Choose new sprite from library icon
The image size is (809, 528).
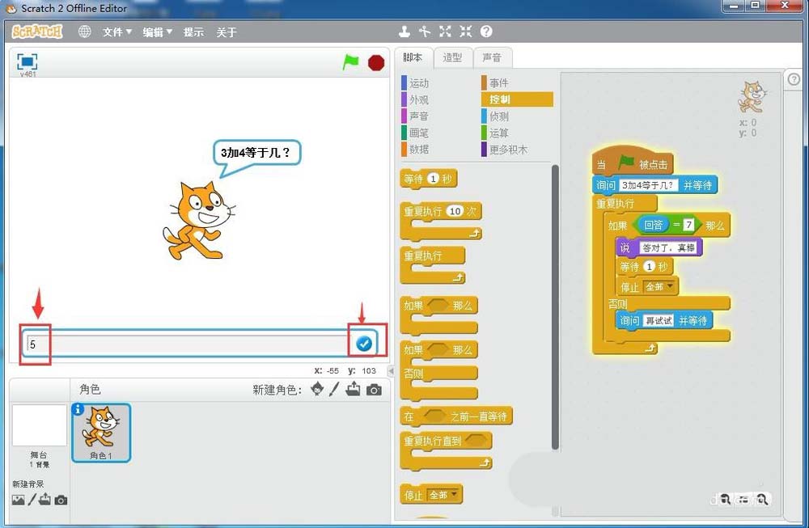coord(317,389)
